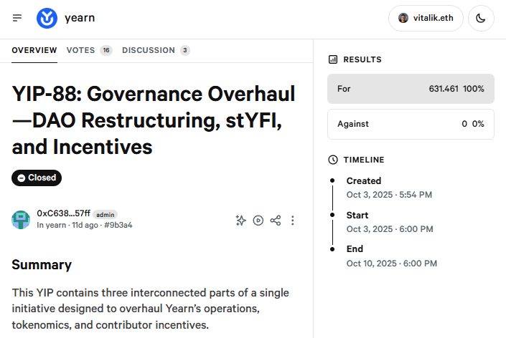Image resolution: width=506 pixels, height=338 pixels.
Task: Click the 'For' result bar
Action: 411,89
